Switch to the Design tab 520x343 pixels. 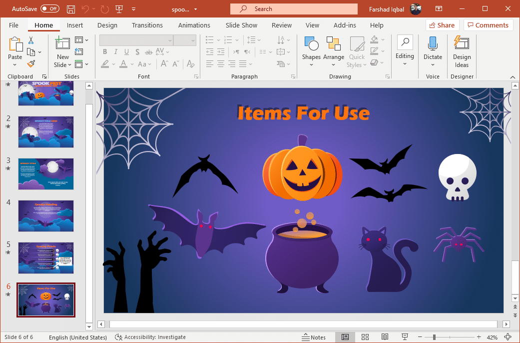pyautogui.click(x=107, y=25)
